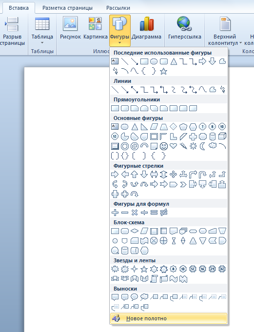Choose the cylinder (can) in Основные фигуры
The width and height of the screenshot is (254, 332).
click(213, 137)
